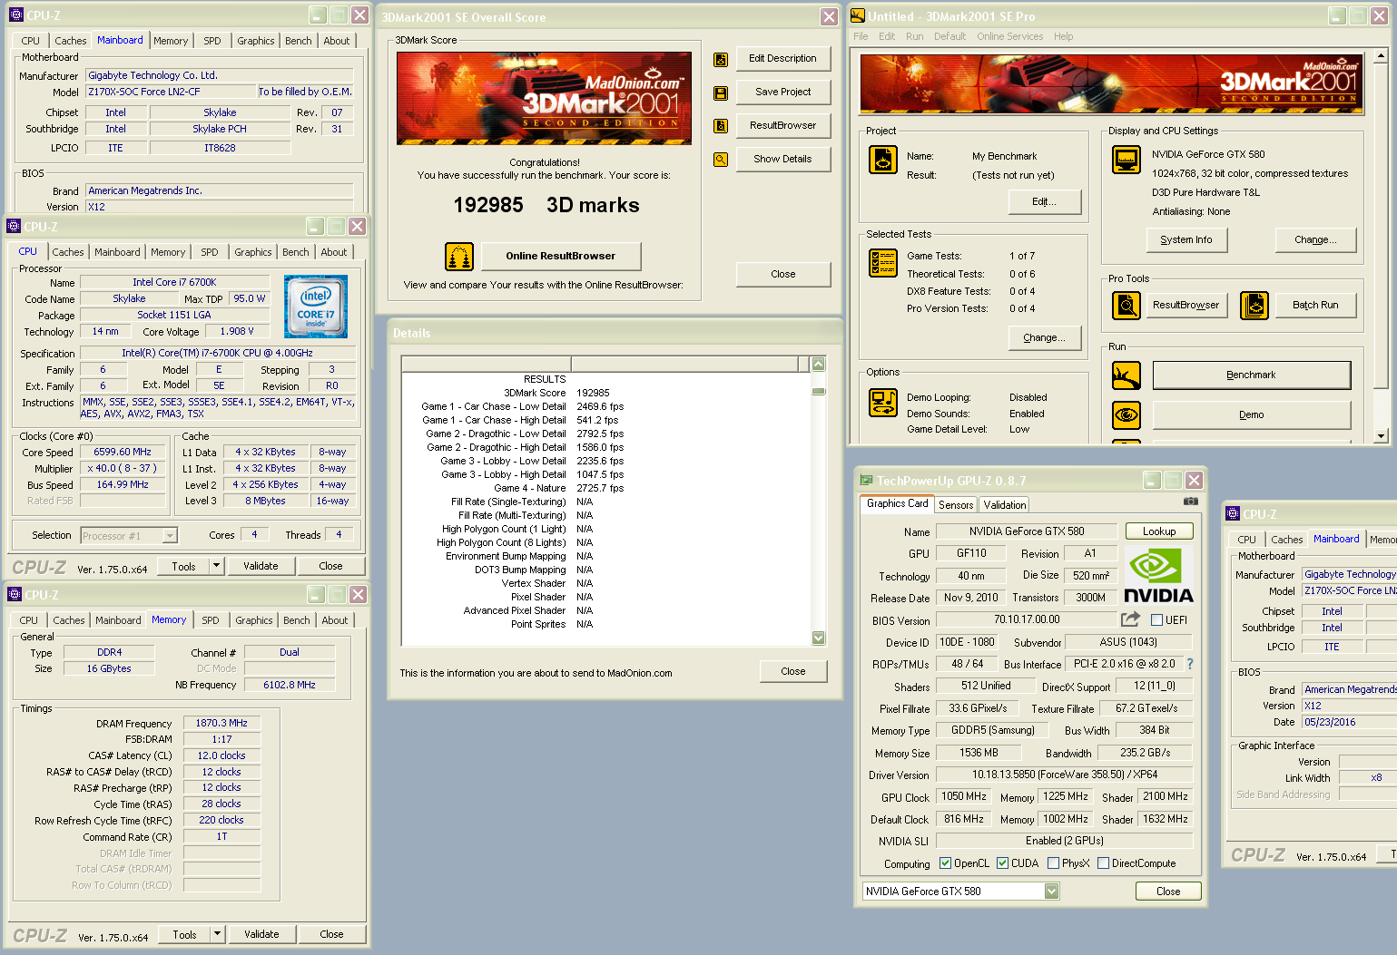Click Close button in GPU-Z window
Screen dimensions: 1397x955
[1168, 892]
